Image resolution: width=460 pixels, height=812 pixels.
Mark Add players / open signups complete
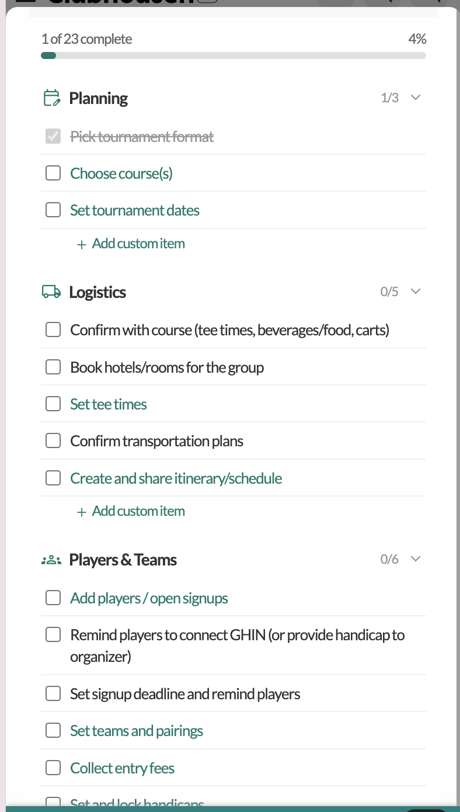[x=53, y=597]
